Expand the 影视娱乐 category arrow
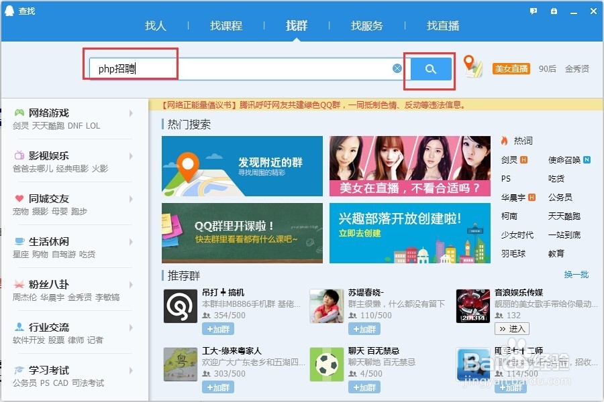Viewport: 604px width, 402px height. (131, 156)
